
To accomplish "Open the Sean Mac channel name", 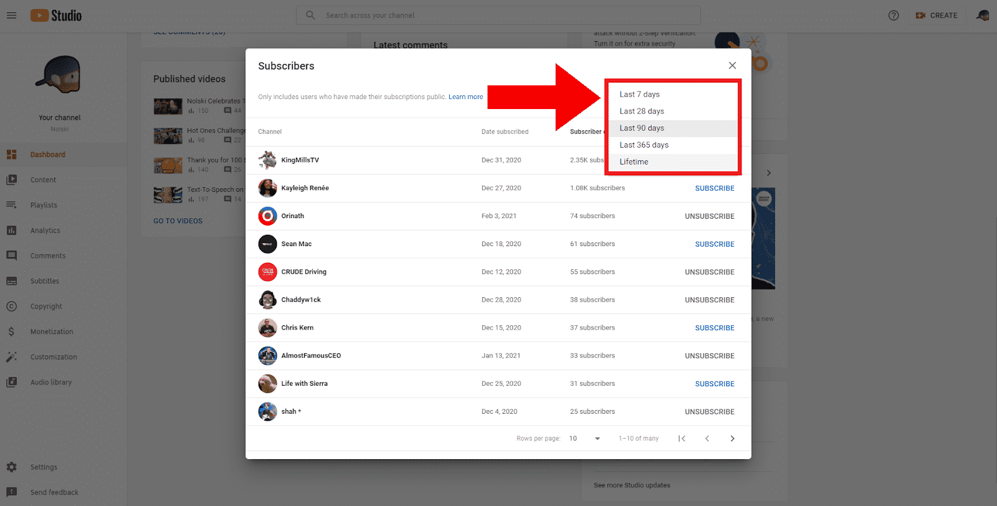I will pos(296,244).
